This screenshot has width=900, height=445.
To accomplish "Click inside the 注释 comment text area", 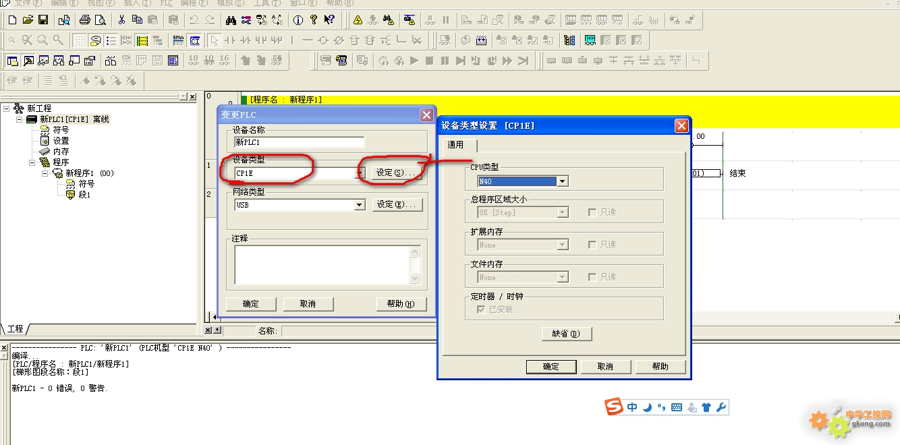I will click(x=322, y=265).
